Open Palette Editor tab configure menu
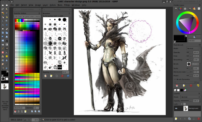This screenshot has width=202, height=122. pos(39,13)
